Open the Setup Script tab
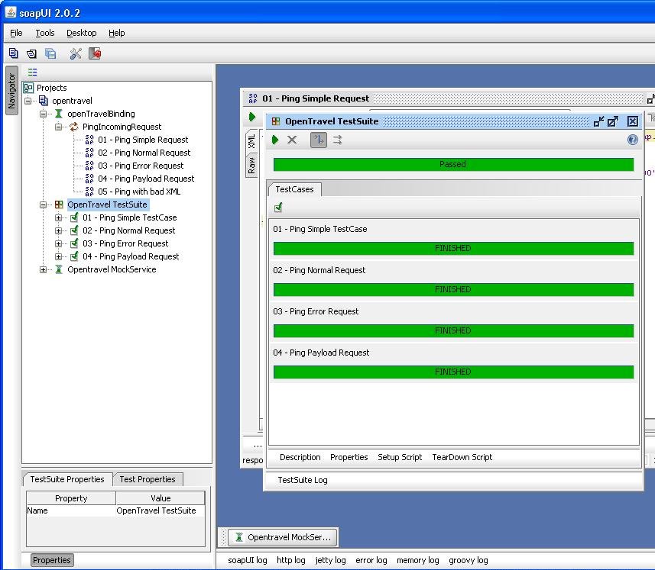This screenshot has height=570, width=655. [x=400, y=457]
